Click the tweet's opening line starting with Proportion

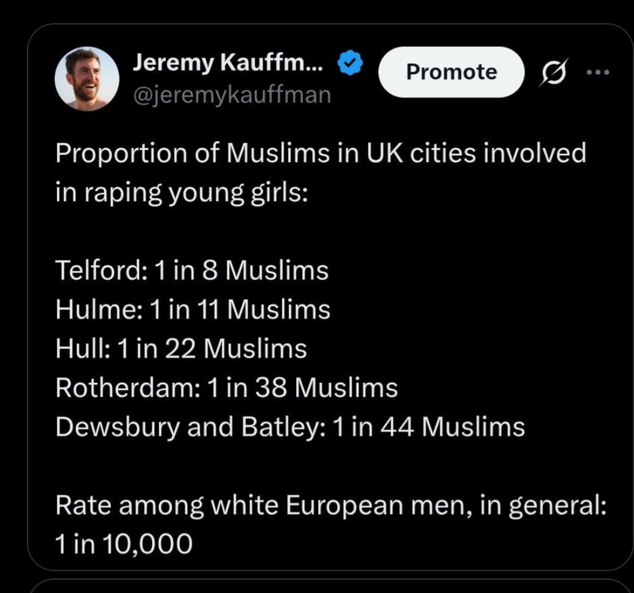click(320, 153)
